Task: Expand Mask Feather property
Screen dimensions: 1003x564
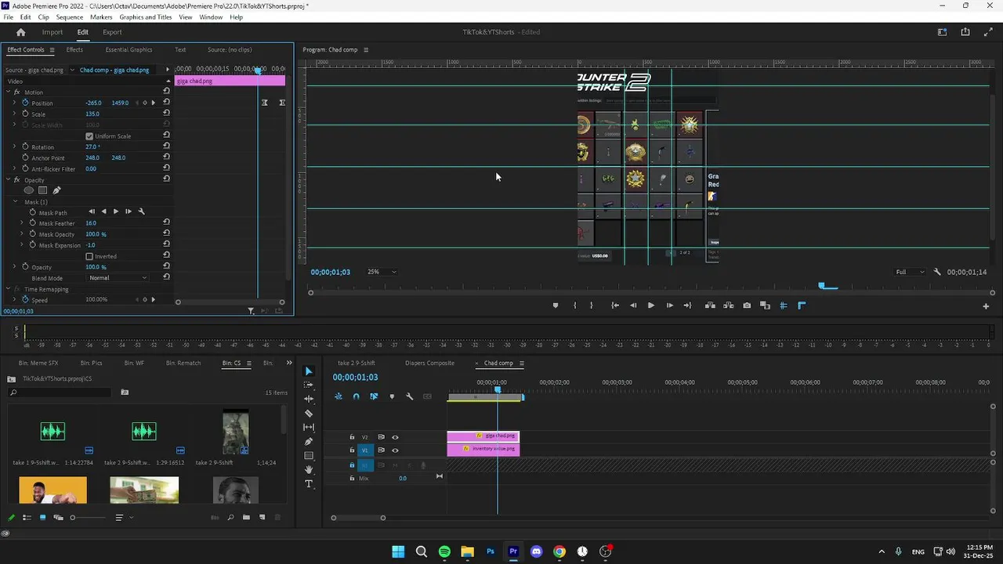Action: [22, 223]
